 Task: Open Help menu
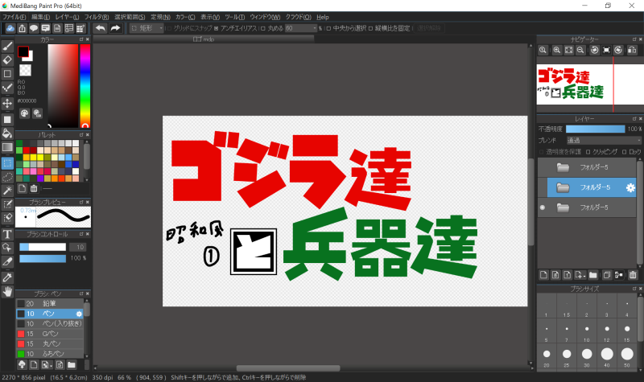pos(323,17)
